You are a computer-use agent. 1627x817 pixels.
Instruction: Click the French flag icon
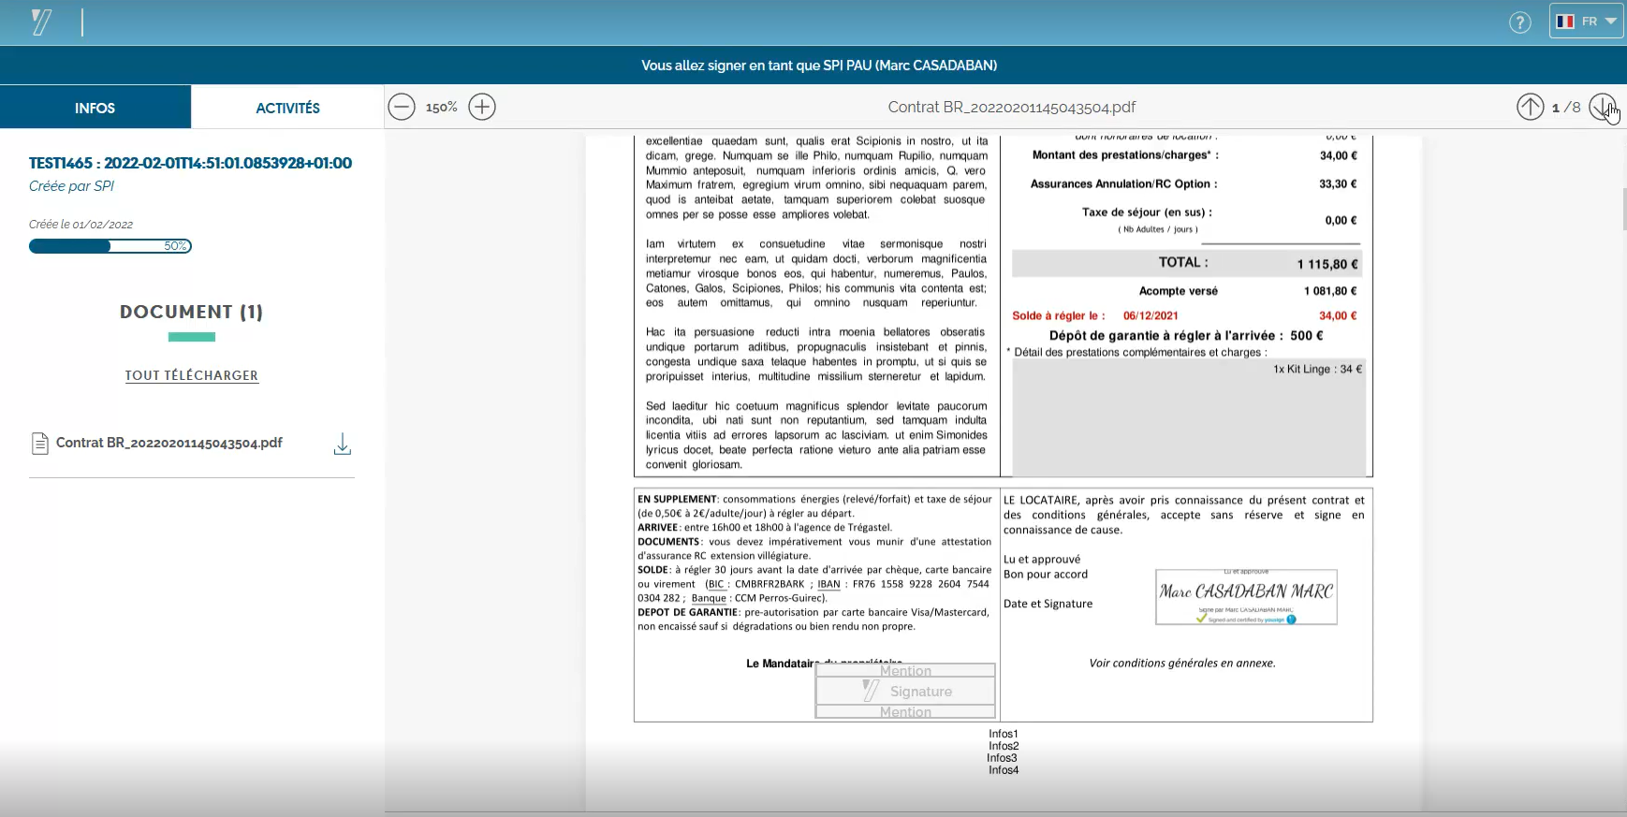(1565, 22)
